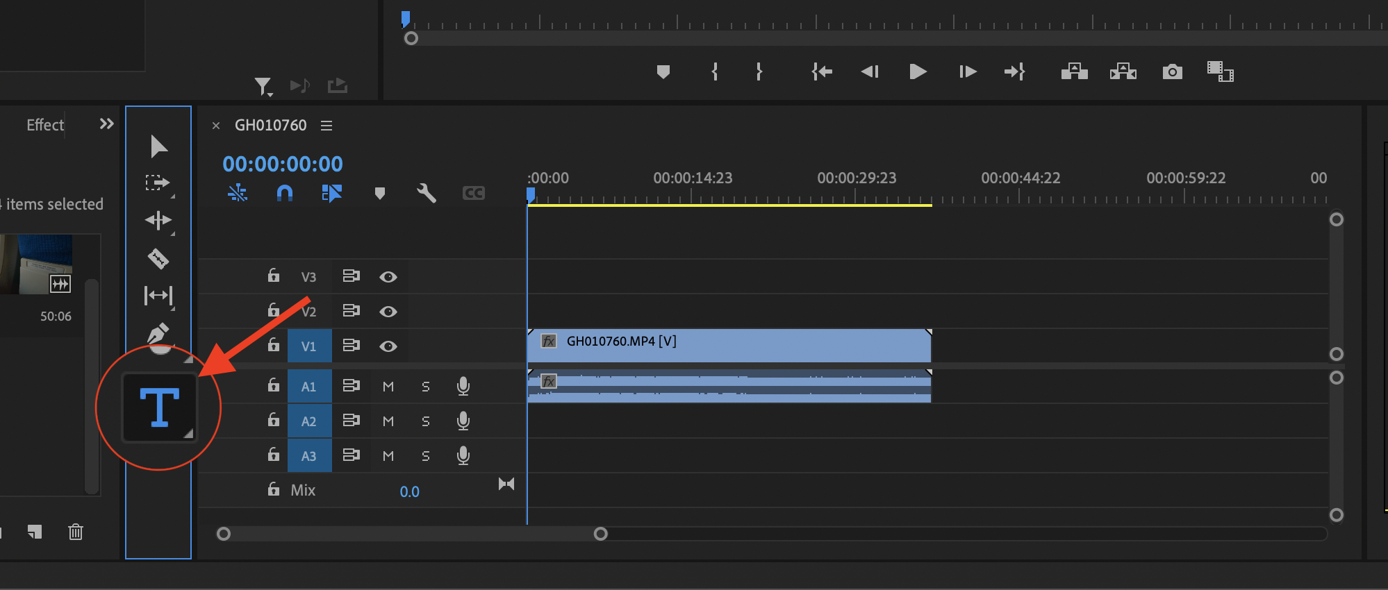Open Timeline Display Settings wrench
The height and width of the screenshot is (590, 1388).
tap(427, 193)
